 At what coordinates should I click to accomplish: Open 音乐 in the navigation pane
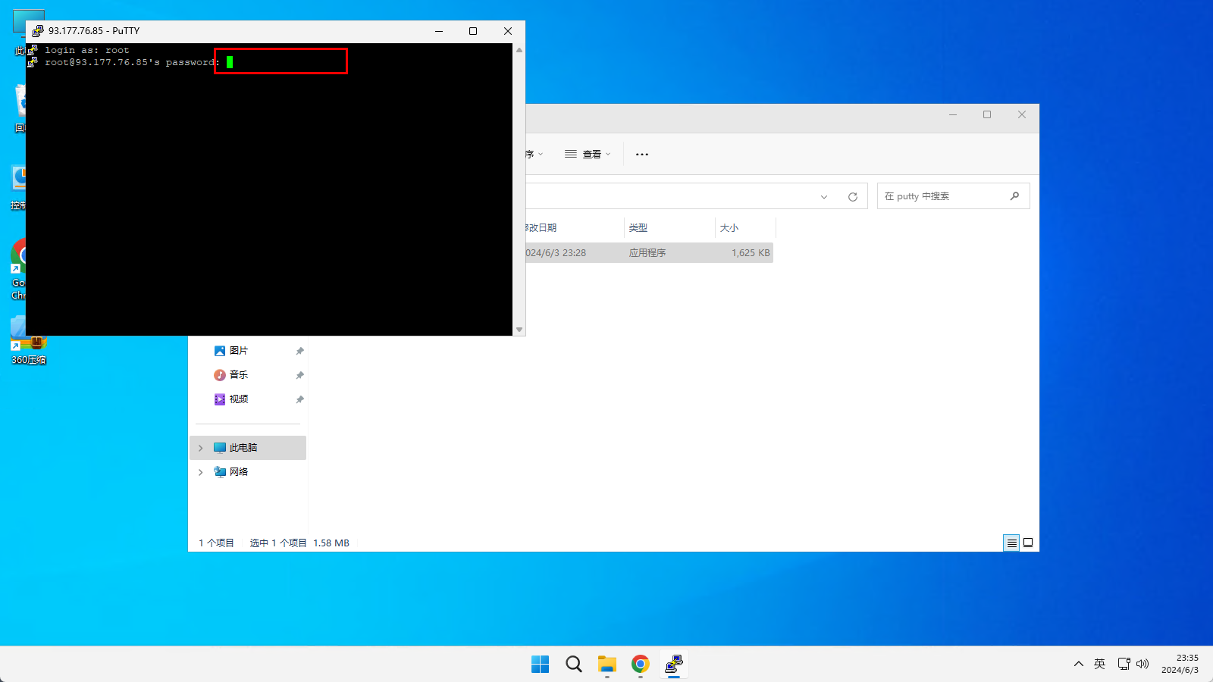[239, 375]
